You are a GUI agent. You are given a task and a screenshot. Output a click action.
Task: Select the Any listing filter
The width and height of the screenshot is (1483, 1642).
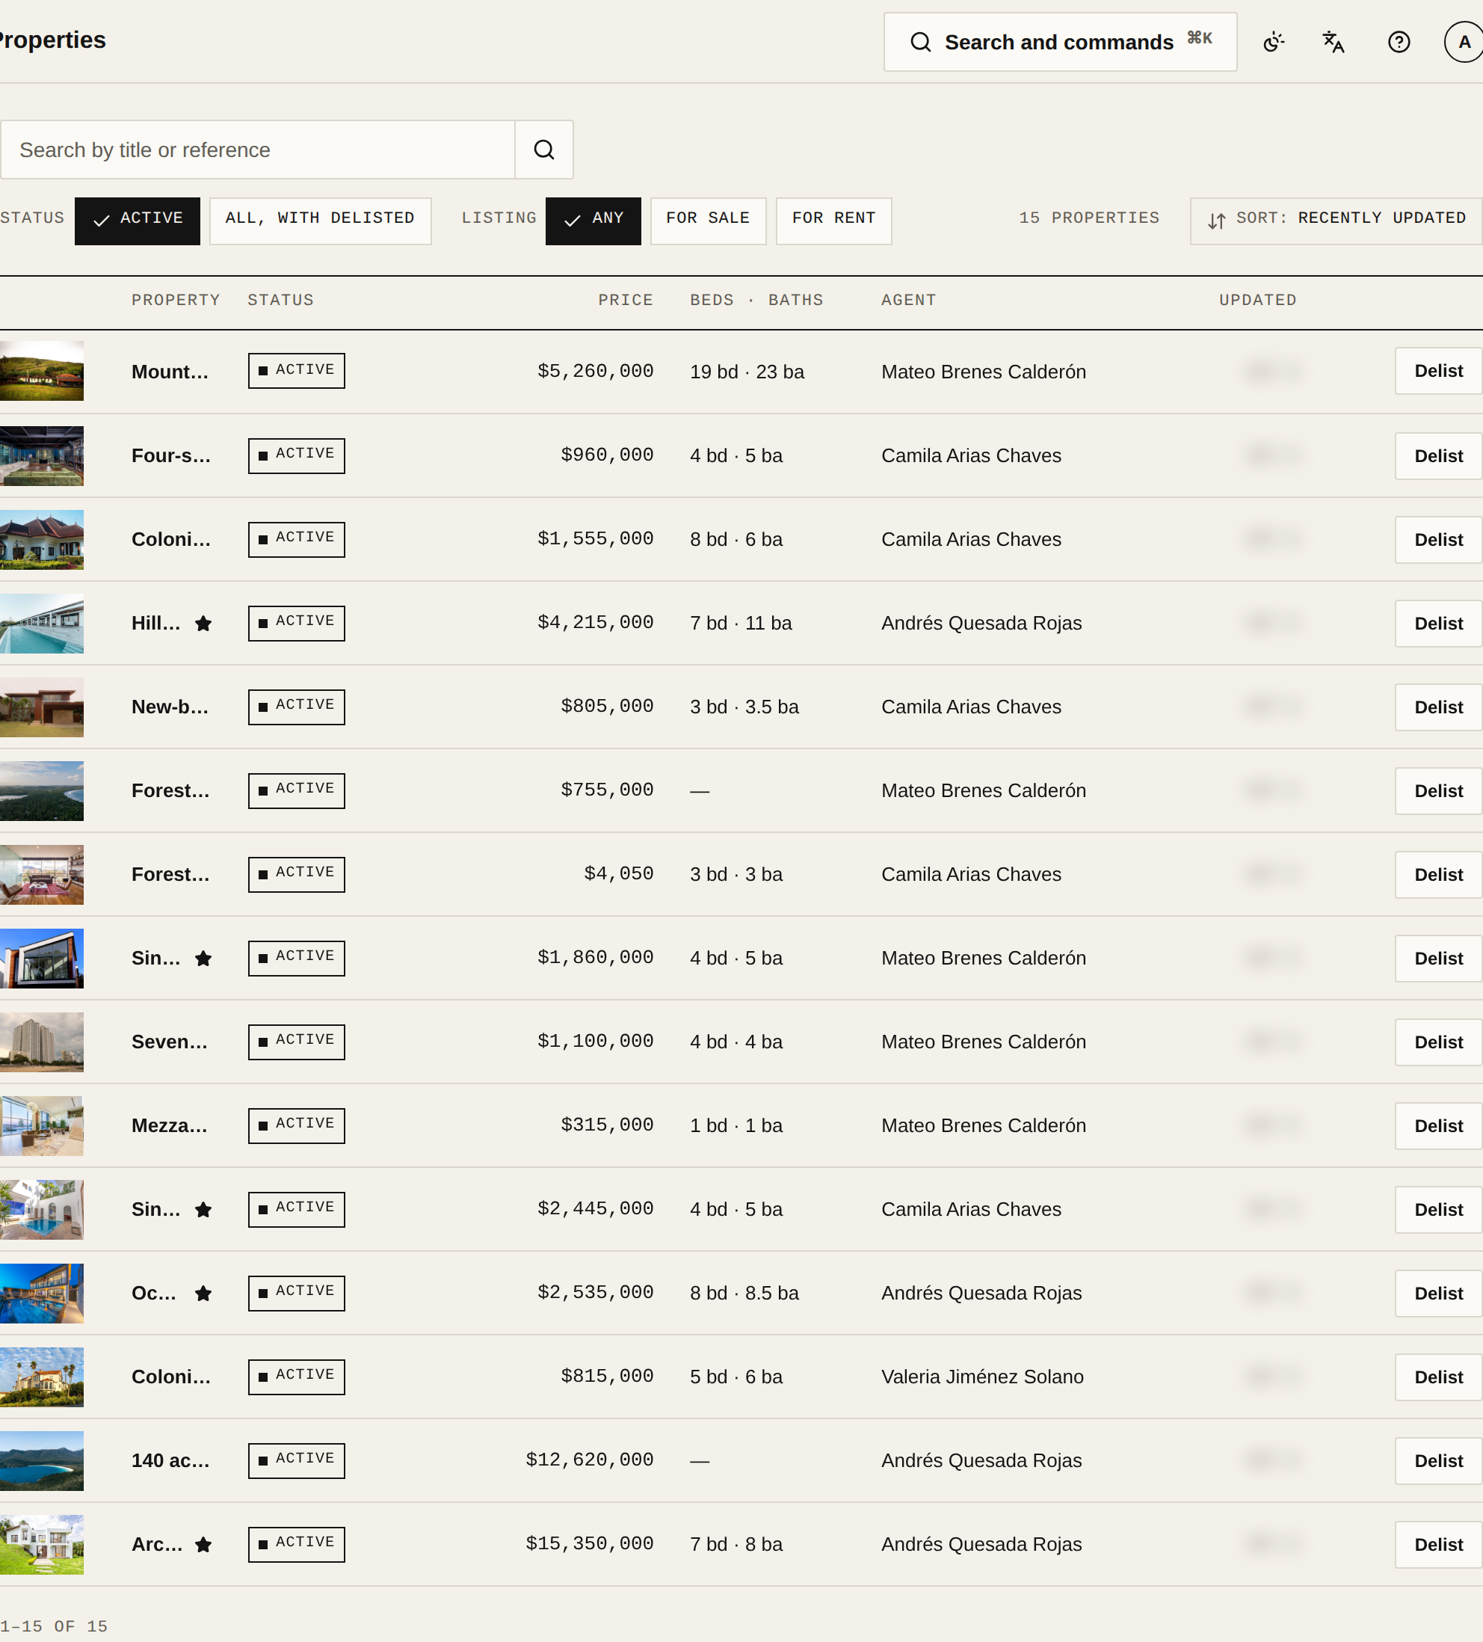[593, 221]
